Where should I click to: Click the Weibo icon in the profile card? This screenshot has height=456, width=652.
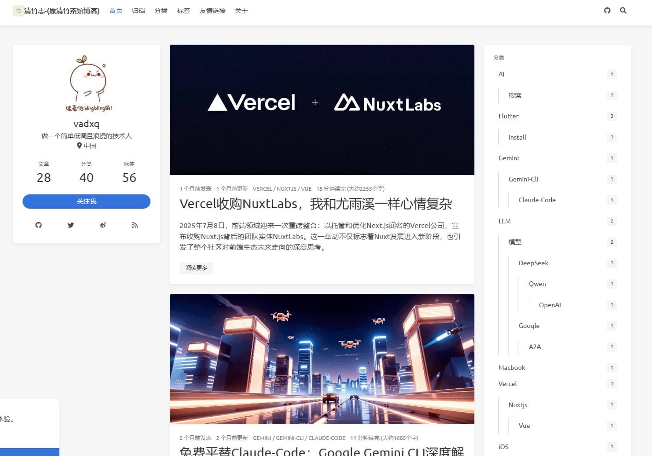(x=103, y=225)
